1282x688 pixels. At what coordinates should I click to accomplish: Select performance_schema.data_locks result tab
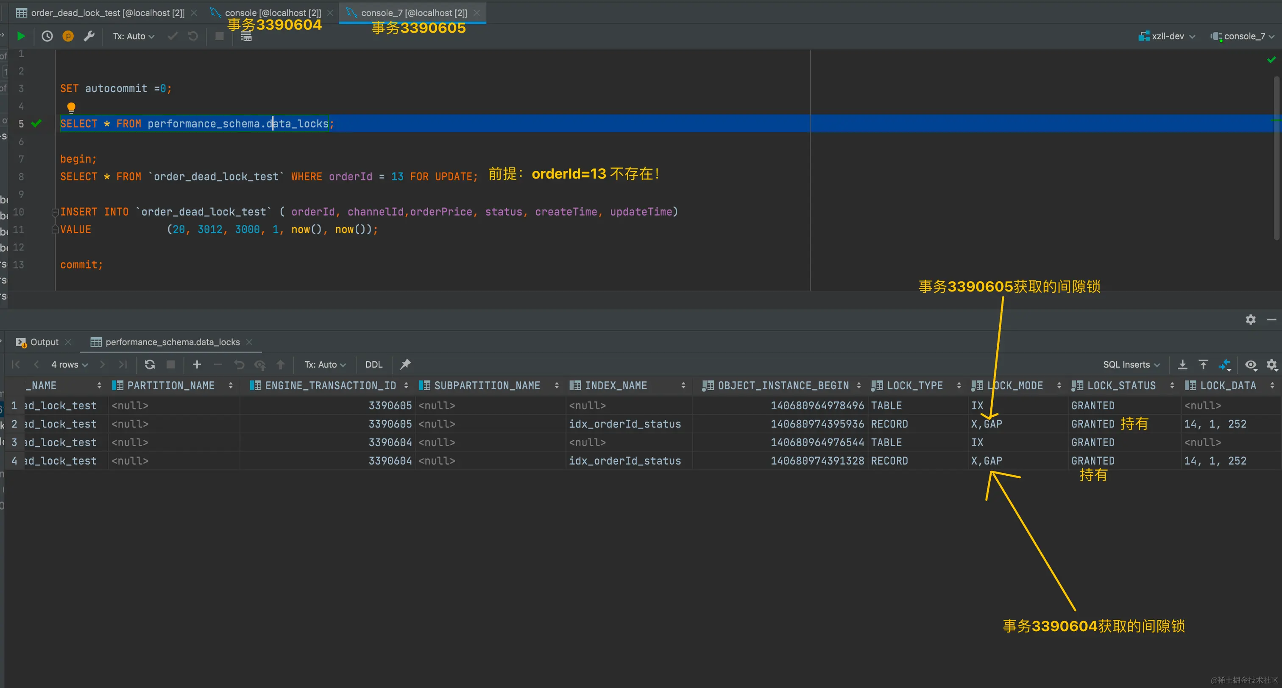(172, 342)
